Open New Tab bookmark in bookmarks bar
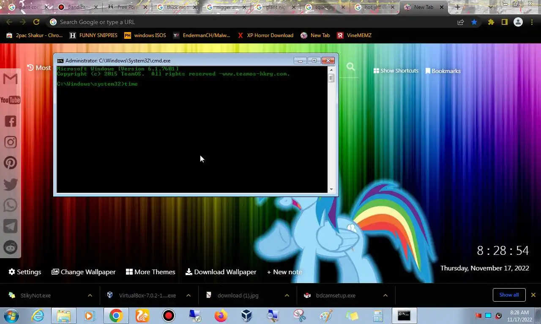Screen dimensions: 541x324 coord(315,35)
